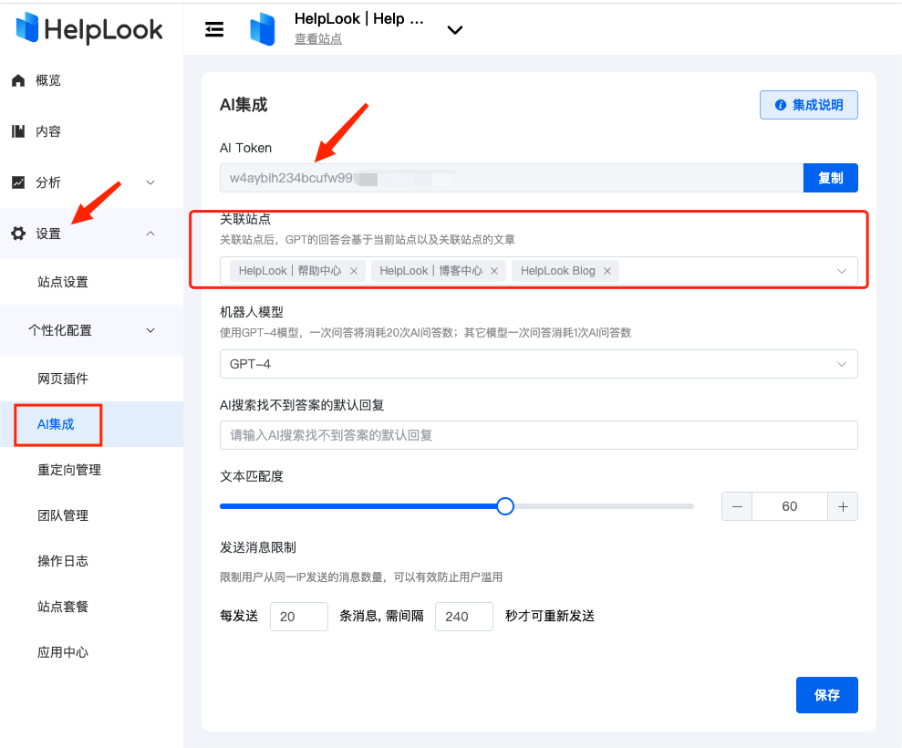The width and height of the screenshot is (902, 748).
Task: Click the 文本匹配度 value field showing 60
Action: point(789,506)
